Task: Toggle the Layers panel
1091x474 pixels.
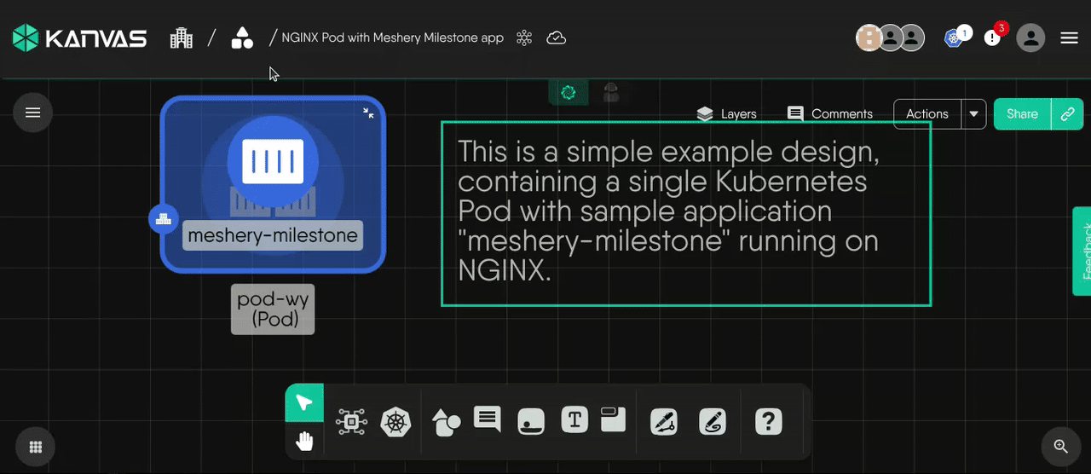Action: (x=726, y=114)
